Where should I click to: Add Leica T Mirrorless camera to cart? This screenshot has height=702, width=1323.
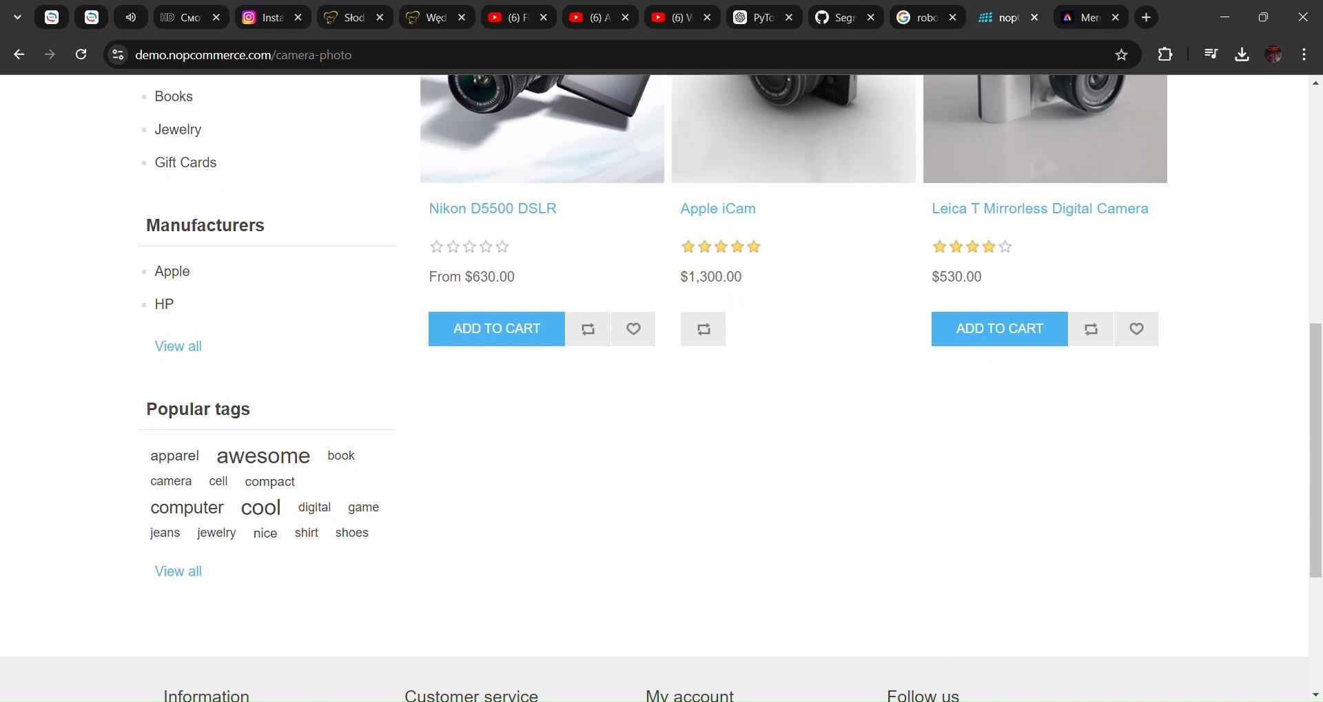1000,329
